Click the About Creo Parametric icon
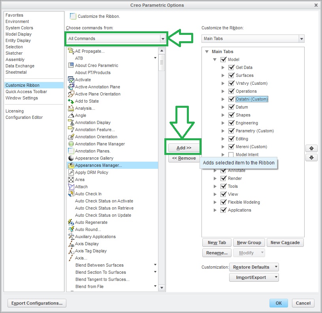The image size is (322, 313). pos(71,65)
